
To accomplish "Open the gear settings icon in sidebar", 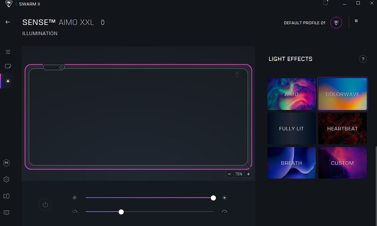I will 6,180.
